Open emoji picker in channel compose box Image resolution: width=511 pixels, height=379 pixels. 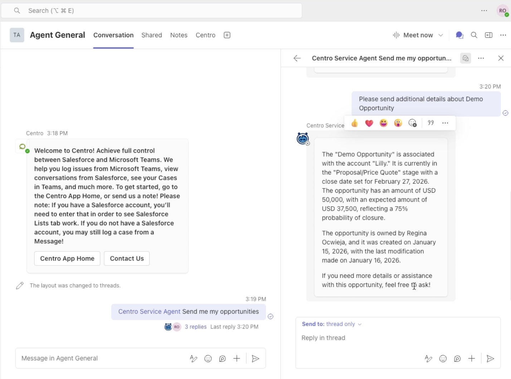pos(208,359)
